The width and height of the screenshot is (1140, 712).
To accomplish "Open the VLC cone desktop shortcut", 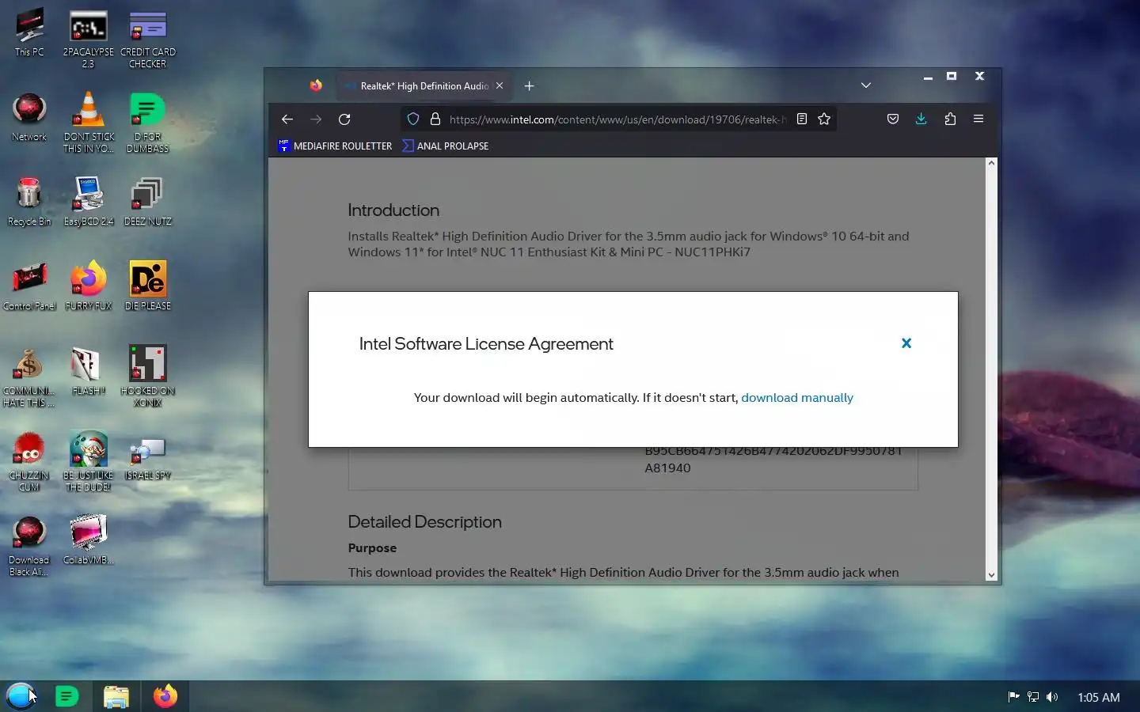I will [x=88, y=123].
